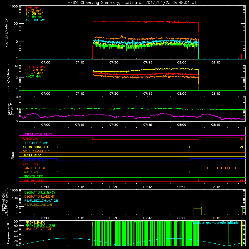Click the REAR_DEC_CHAN/128 legend label
This screenshot has width=249, height=249.
(x=41, y=200)
